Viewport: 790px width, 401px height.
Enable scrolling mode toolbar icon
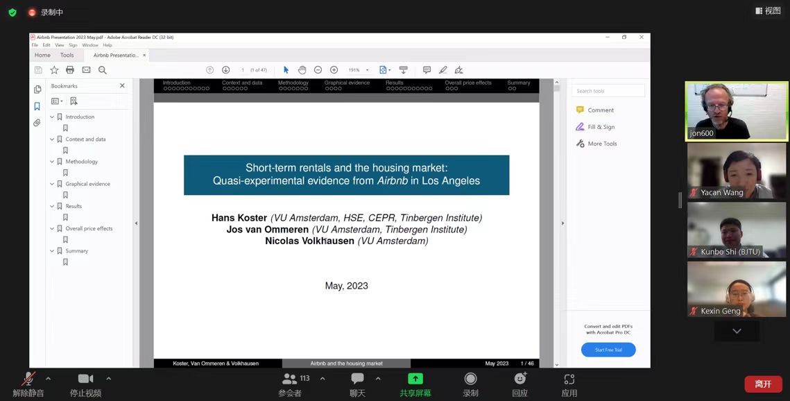coord(403,70)
